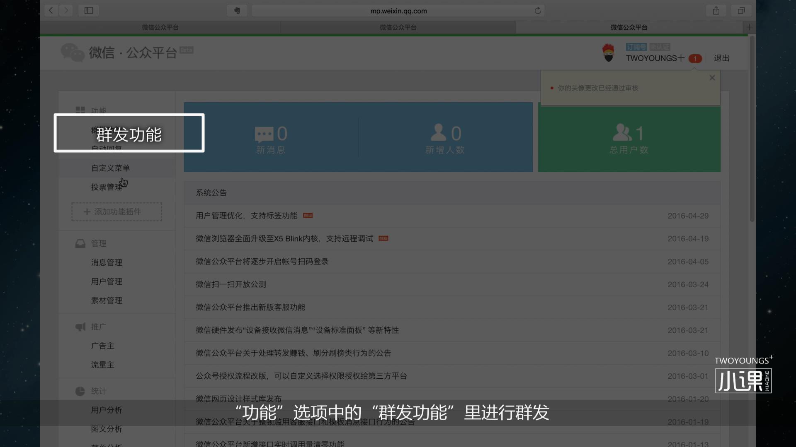
Task: Click the 功能 grid icon in the sidebar
Action: click(x=80, y=111)
